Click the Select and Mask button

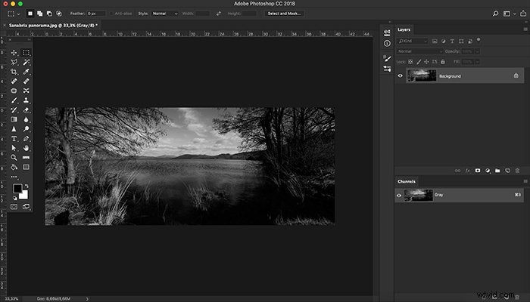pyautogui.click(x=284, y=14)
